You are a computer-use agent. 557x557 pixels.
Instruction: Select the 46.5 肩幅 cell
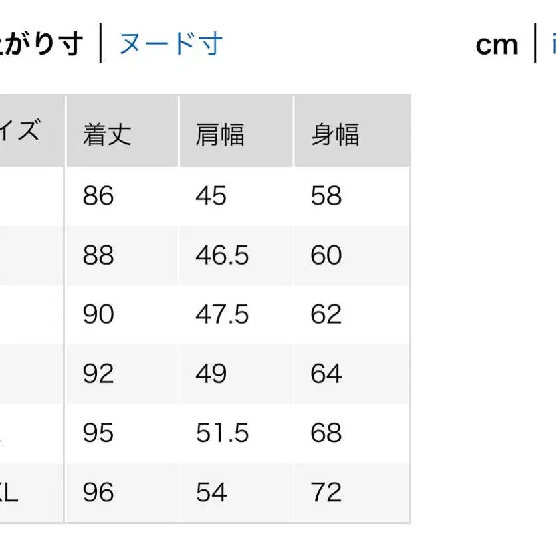(222, 255)
